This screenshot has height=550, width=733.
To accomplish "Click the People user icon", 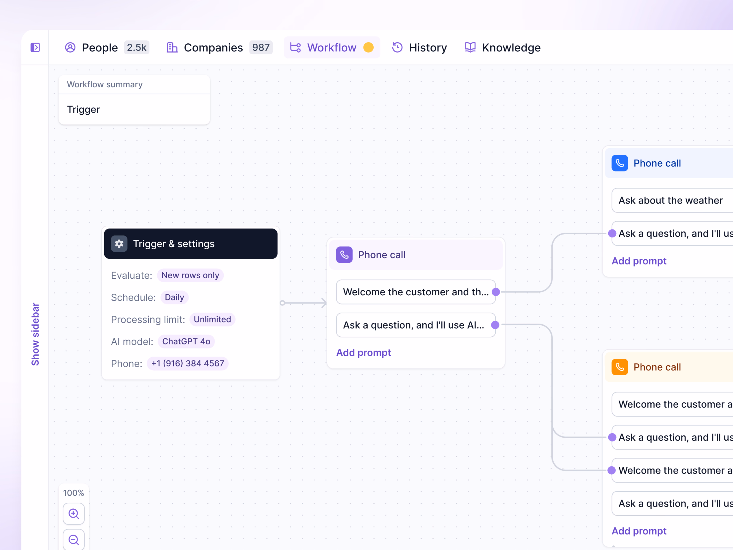I will (70, 48).
